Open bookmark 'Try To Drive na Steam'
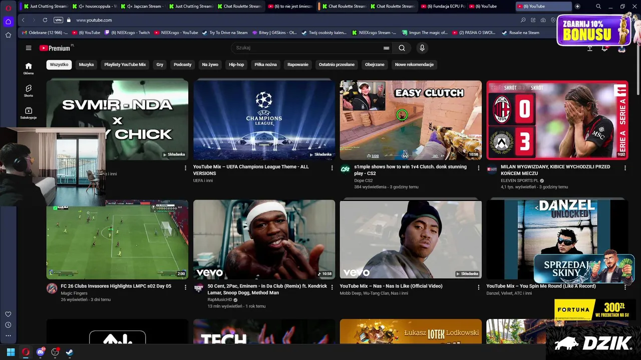The image size is (641, 360). pyautogui.click(x=225, y=32)
